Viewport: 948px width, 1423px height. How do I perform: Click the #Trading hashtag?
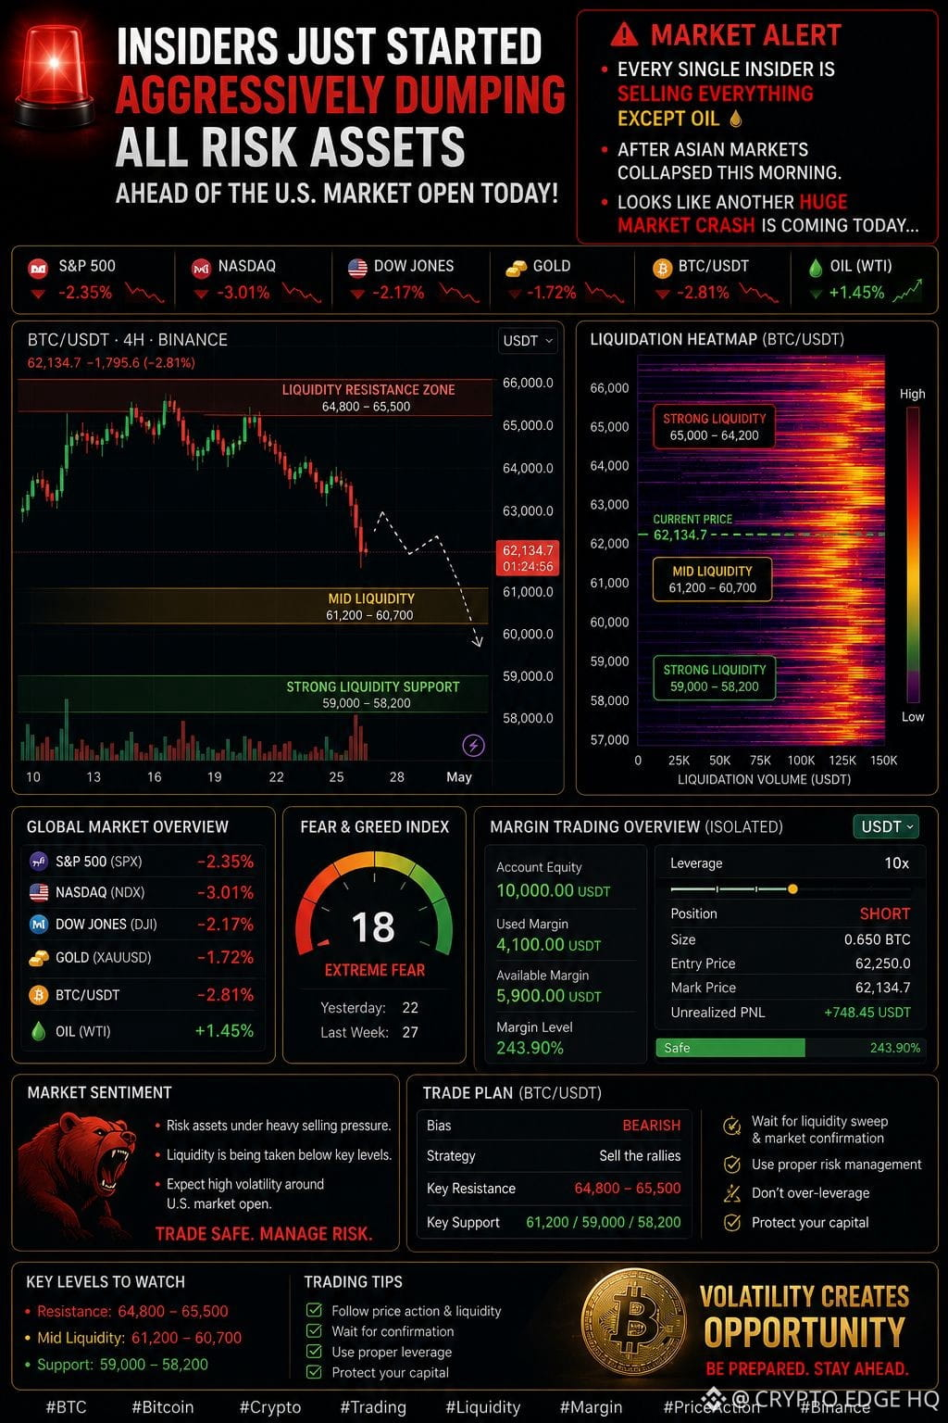tap(373, 1406)
